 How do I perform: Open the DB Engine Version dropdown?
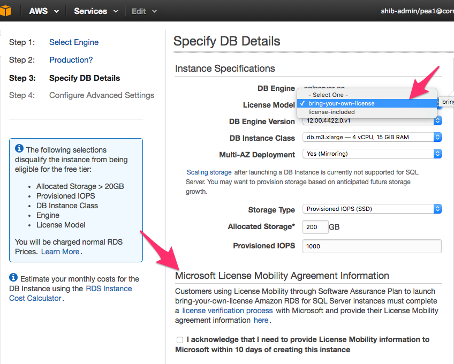[x=372, y=121]
